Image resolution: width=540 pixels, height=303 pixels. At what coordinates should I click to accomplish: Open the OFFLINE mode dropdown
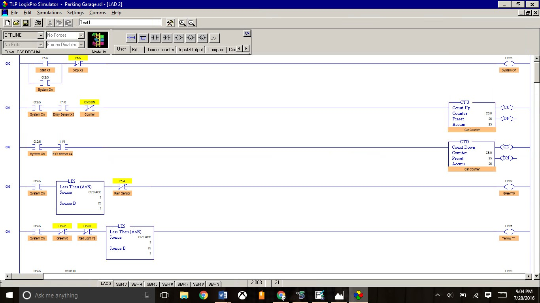(x=41, y=35)
